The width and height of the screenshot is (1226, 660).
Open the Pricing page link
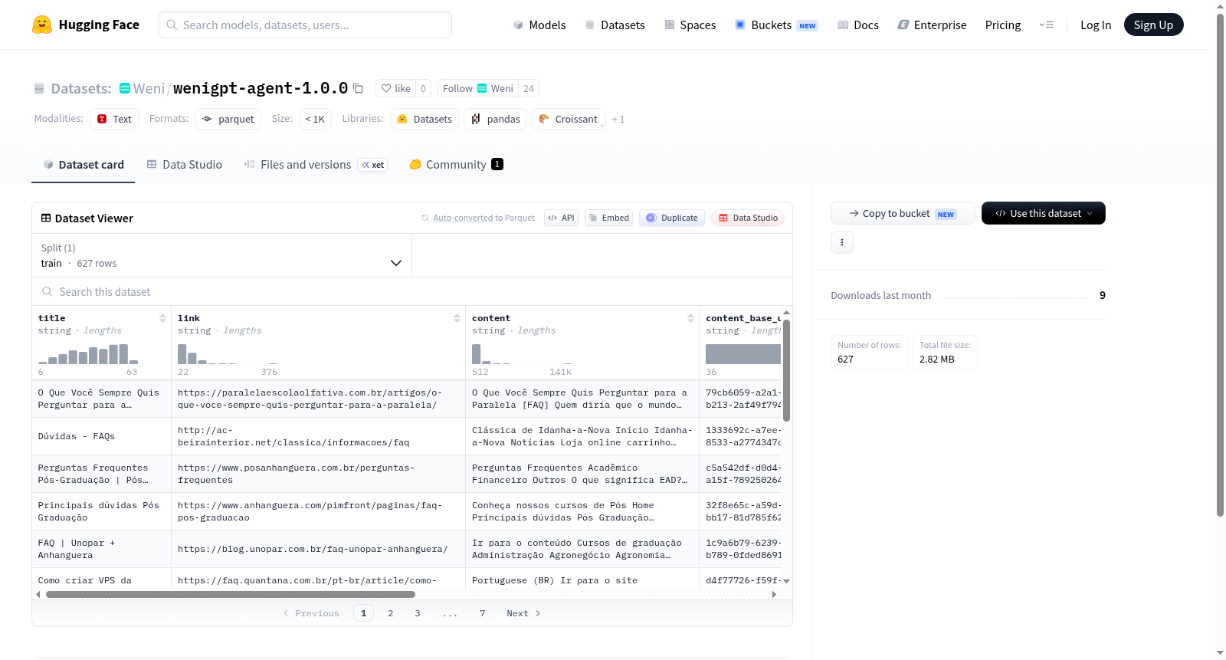pos(1003,25)
